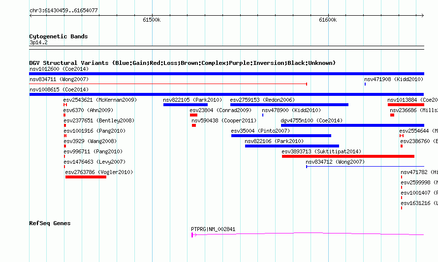Click the 61600k ruler label

pos(328,20)
